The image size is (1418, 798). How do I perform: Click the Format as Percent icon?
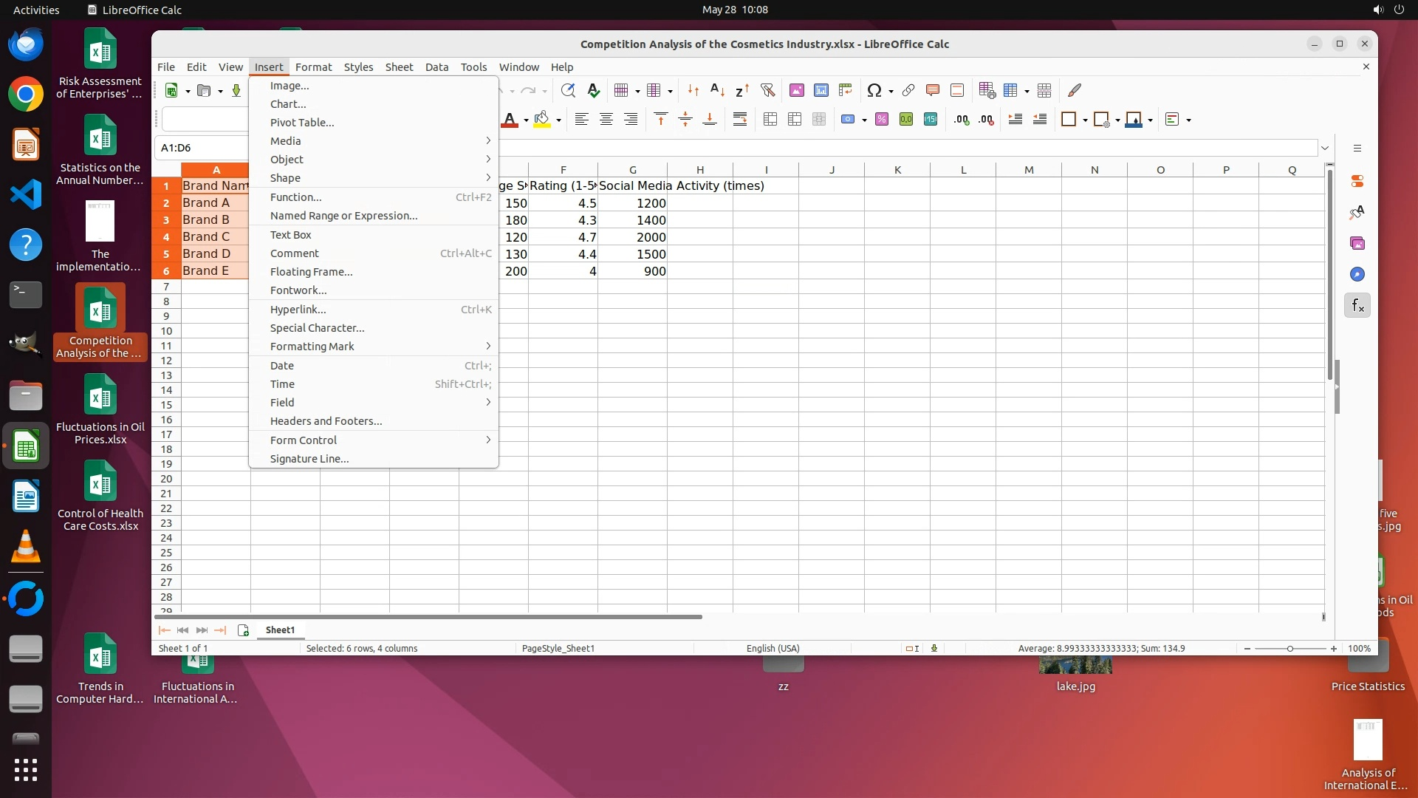[x=881, y=120]
